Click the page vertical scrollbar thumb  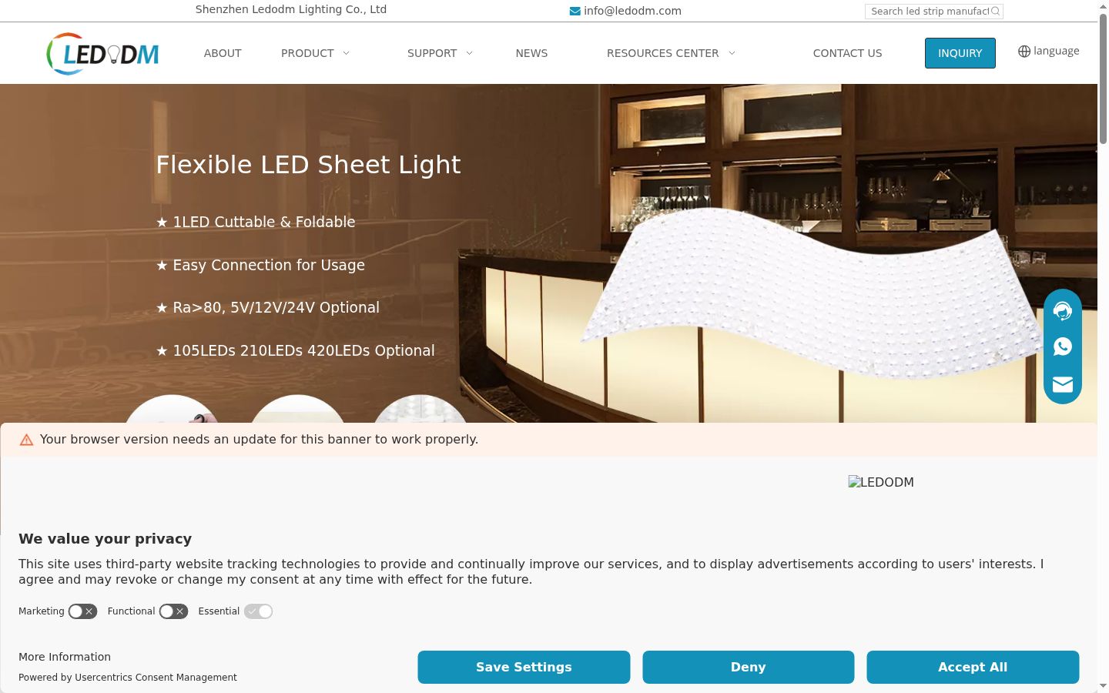[x=1103, y=77]
